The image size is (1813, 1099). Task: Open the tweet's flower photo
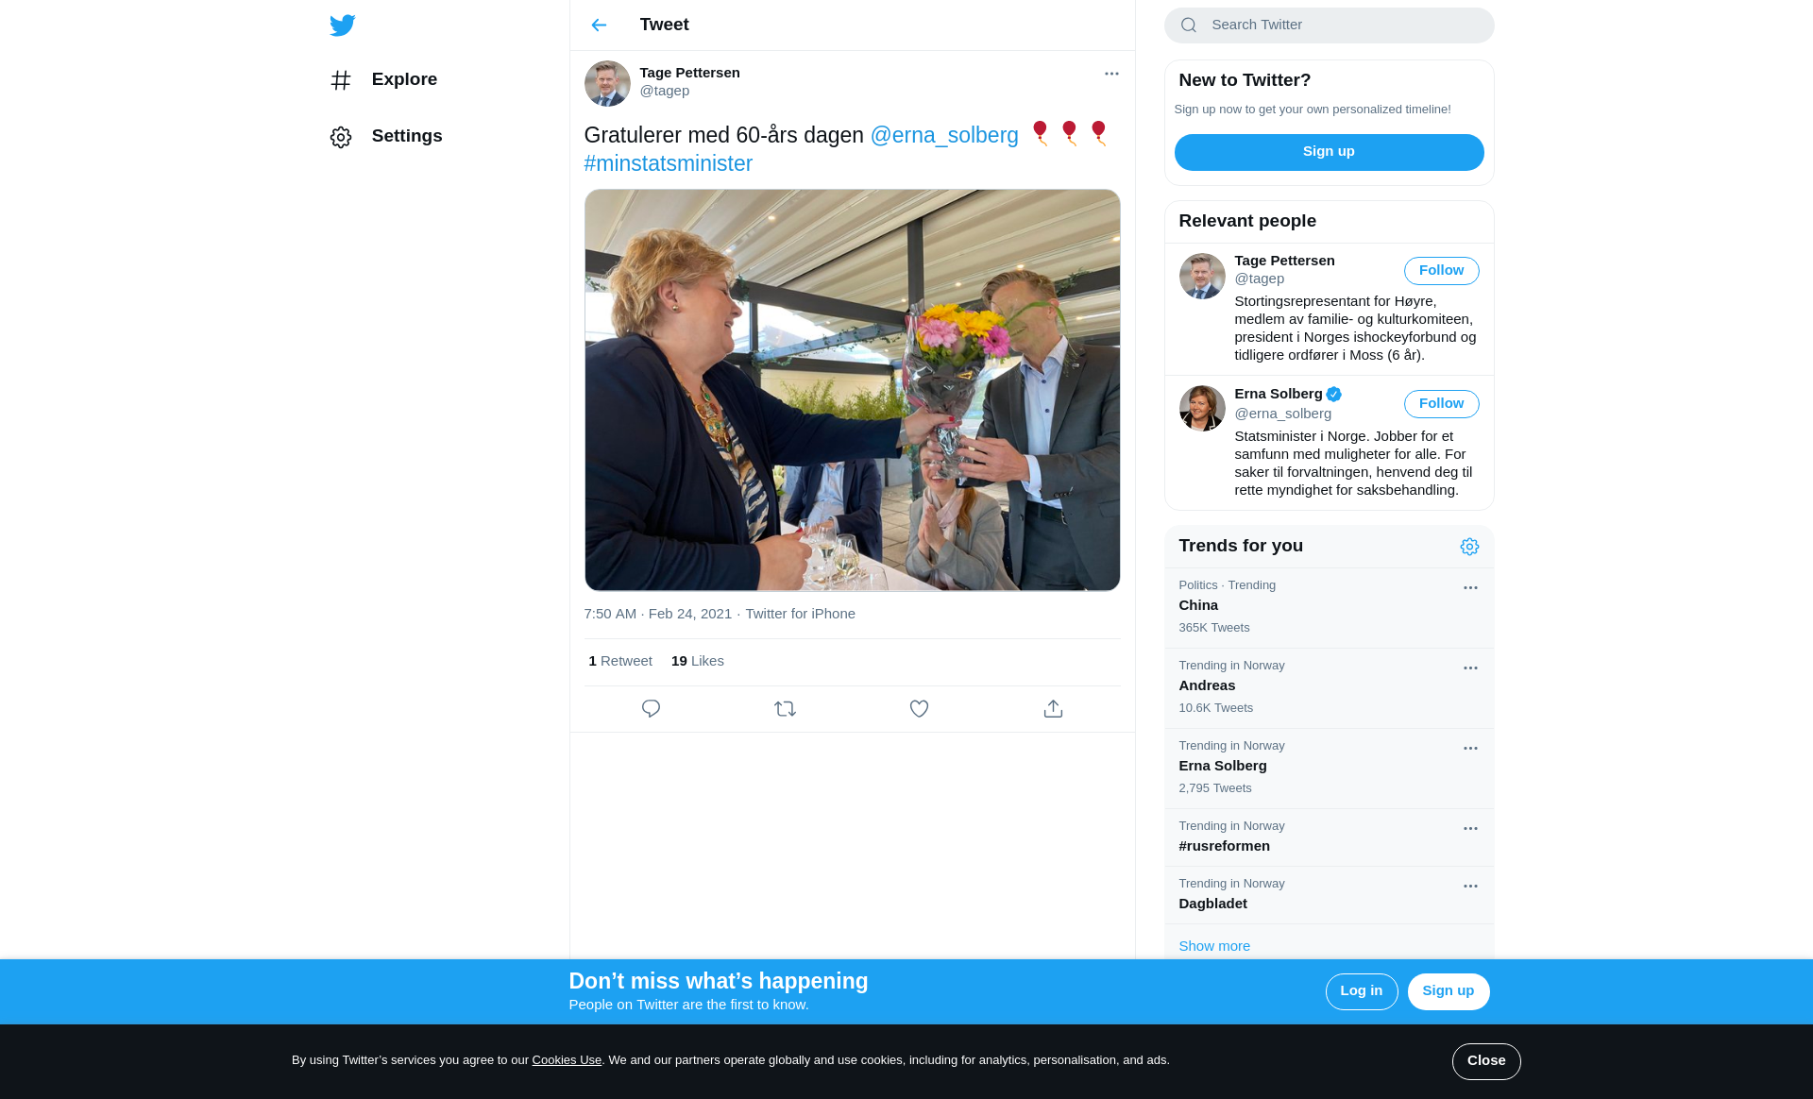[x=852, y=390]
